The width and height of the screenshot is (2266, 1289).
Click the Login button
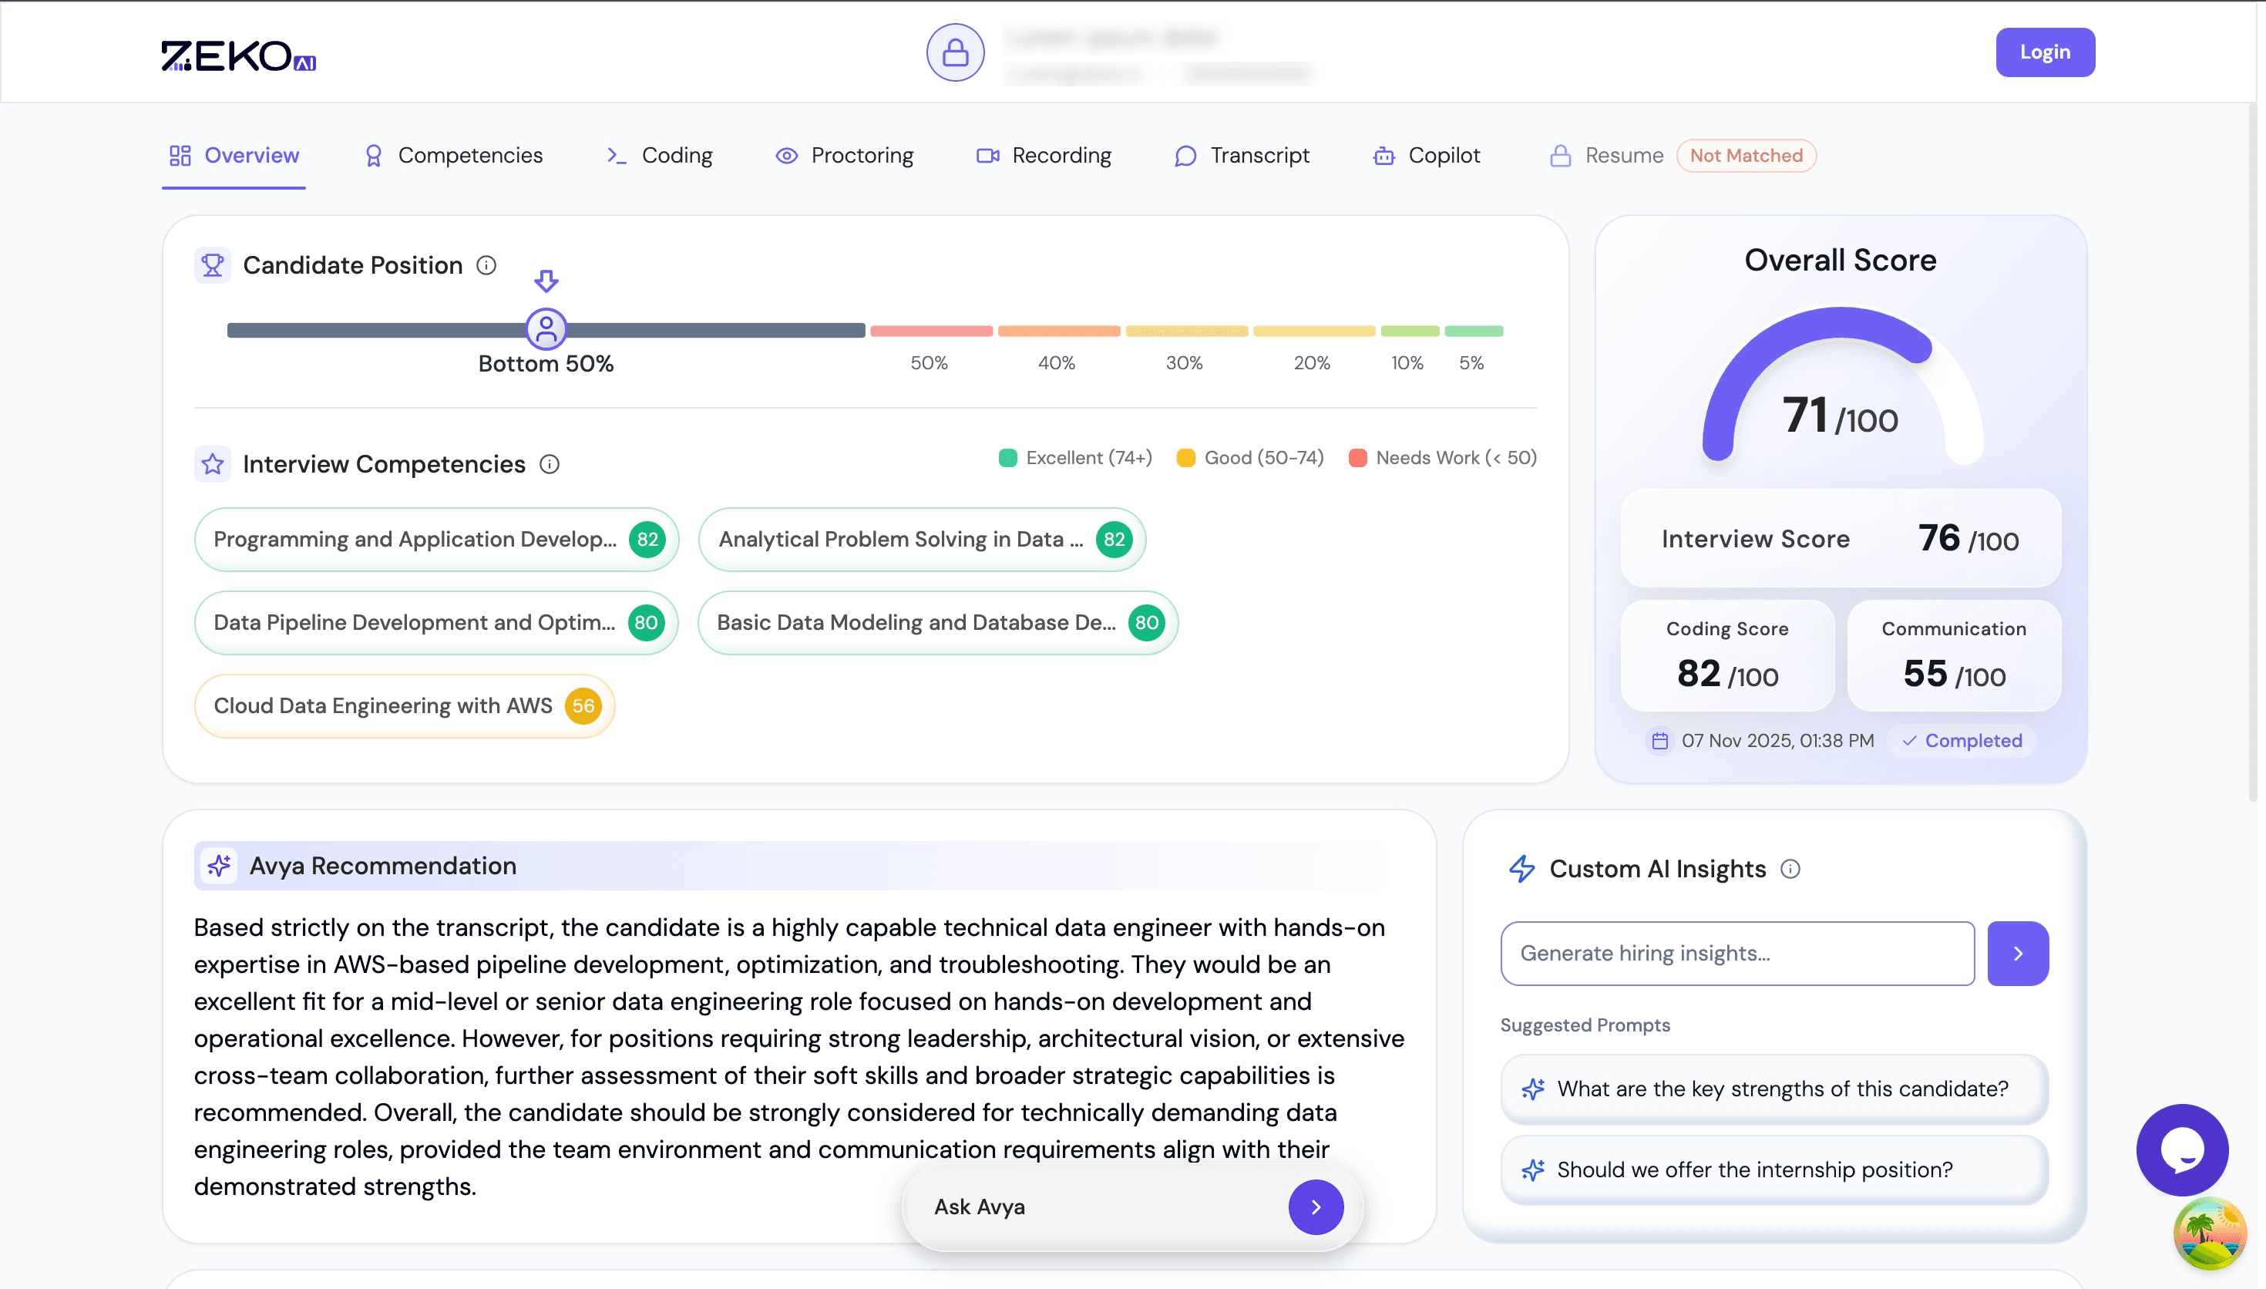pos(2046,52)
